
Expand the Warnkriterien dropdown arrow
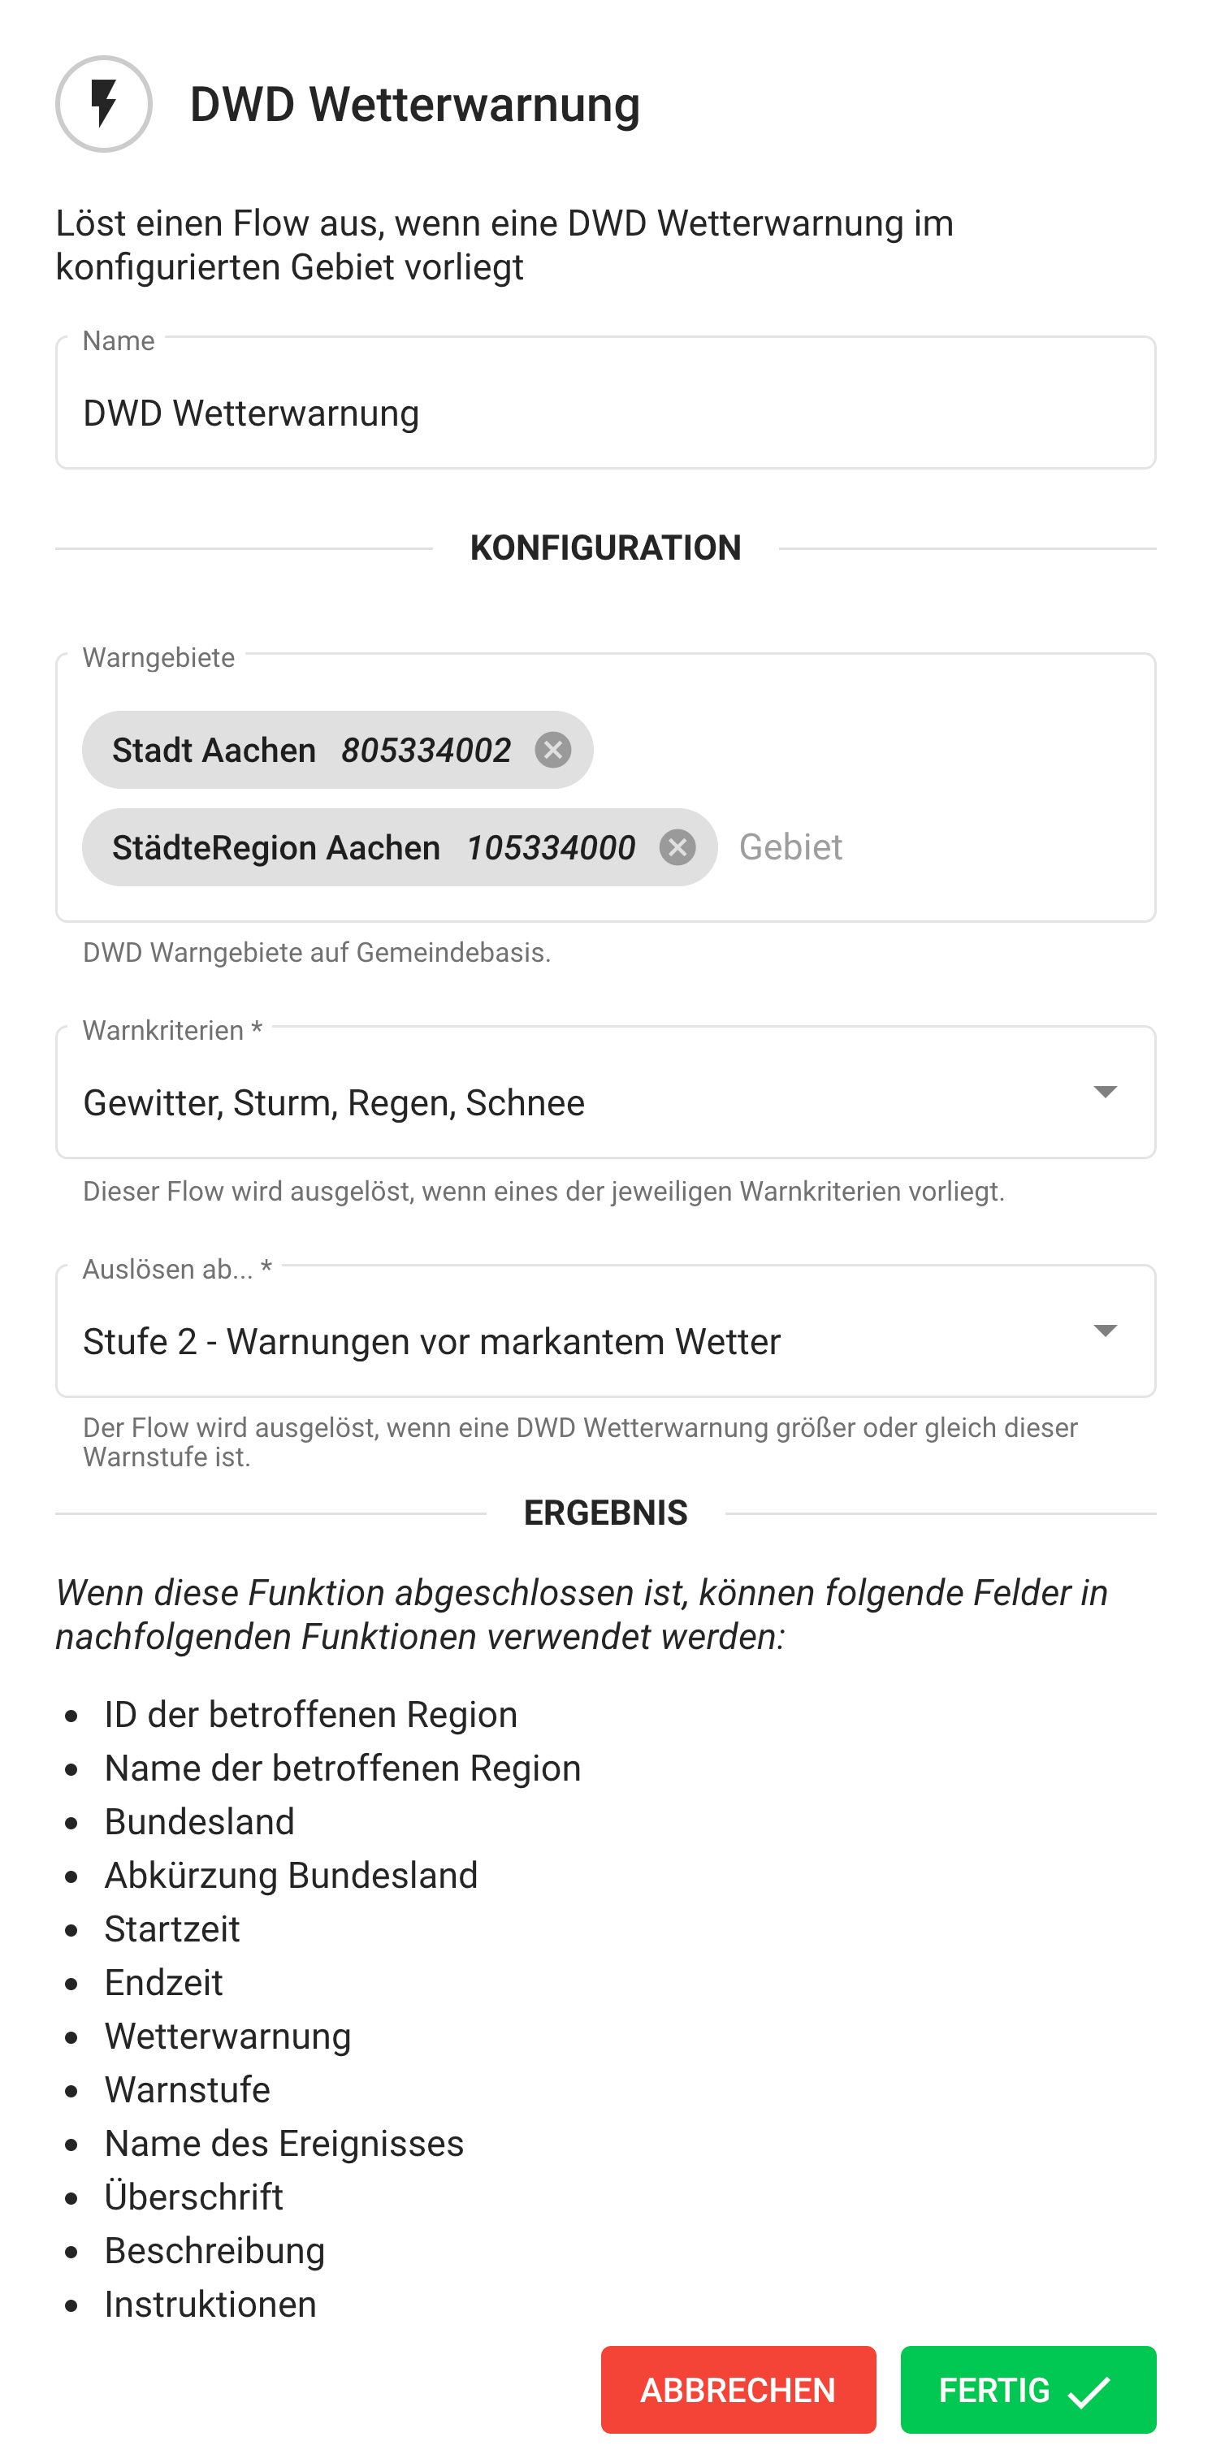point(1103,1091)
